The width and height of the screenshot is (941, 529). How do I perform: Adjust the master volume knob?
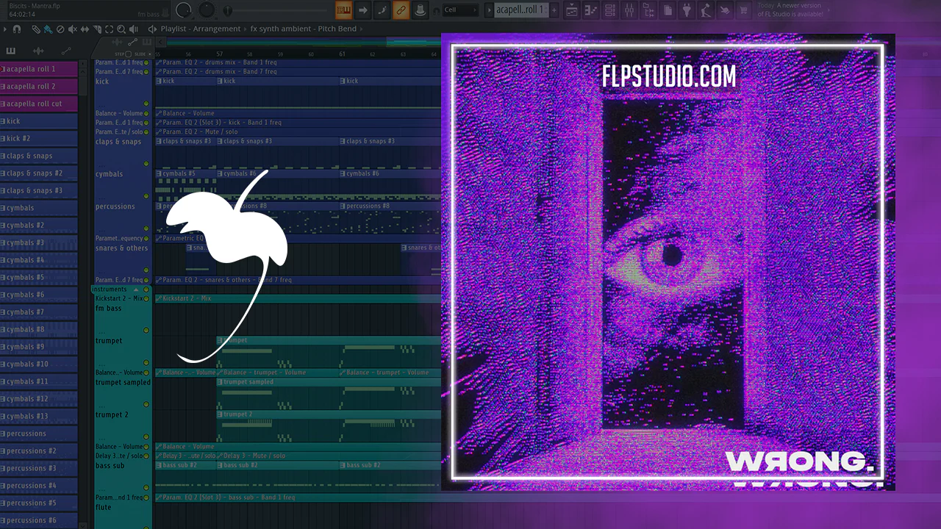(185, 10)
